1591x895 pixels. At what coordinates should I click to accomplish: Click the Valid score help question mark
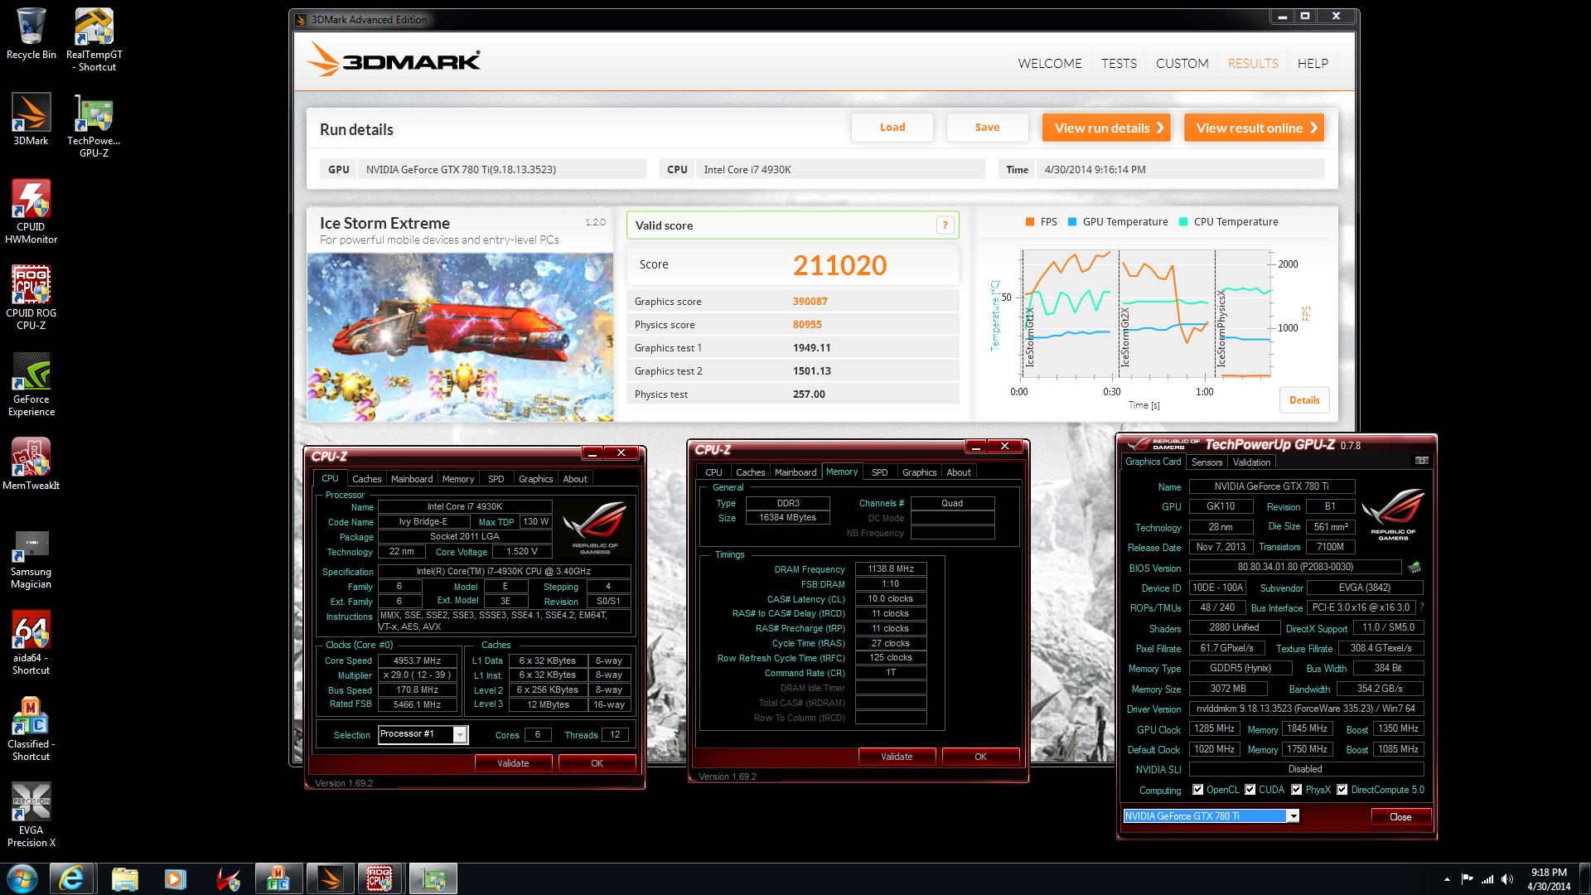point(945,225)
